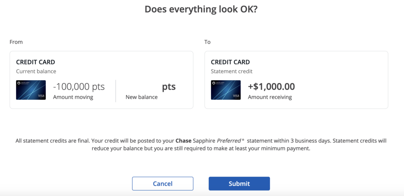The height and width of the screenshot is (196, 404).
Task: Click the "Current balance" subtitle
Action: [x=36, y=71]
